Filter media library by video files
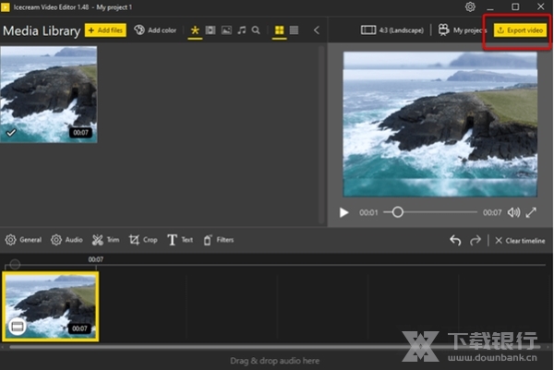Viewport: 554px width, 370px height. point(211,30)
